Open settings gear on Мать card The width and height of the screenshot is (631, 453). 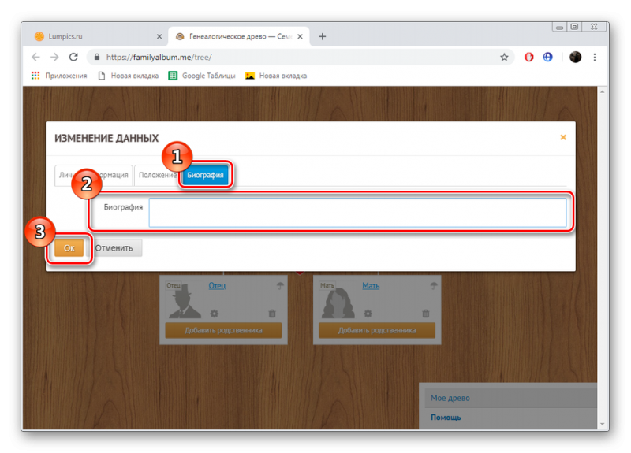pyautogui.click(x=368, y=314)
